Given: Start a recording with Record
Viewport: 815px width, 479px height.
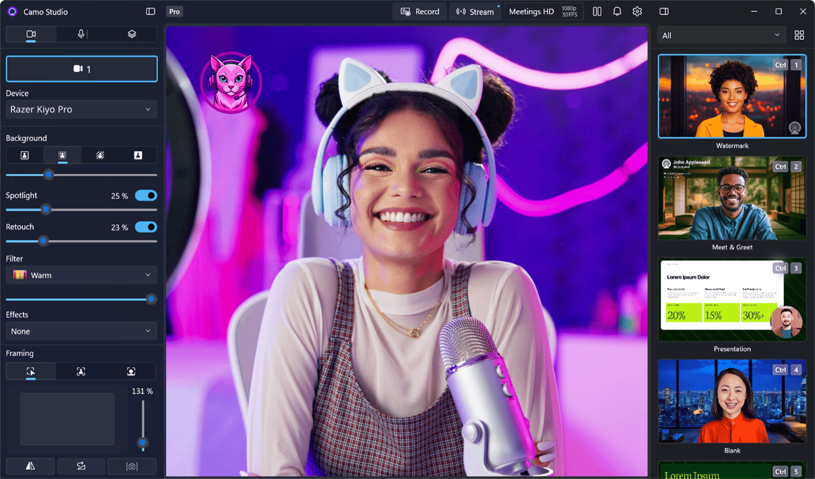Looking at the screenshot, I should (420, 12).
